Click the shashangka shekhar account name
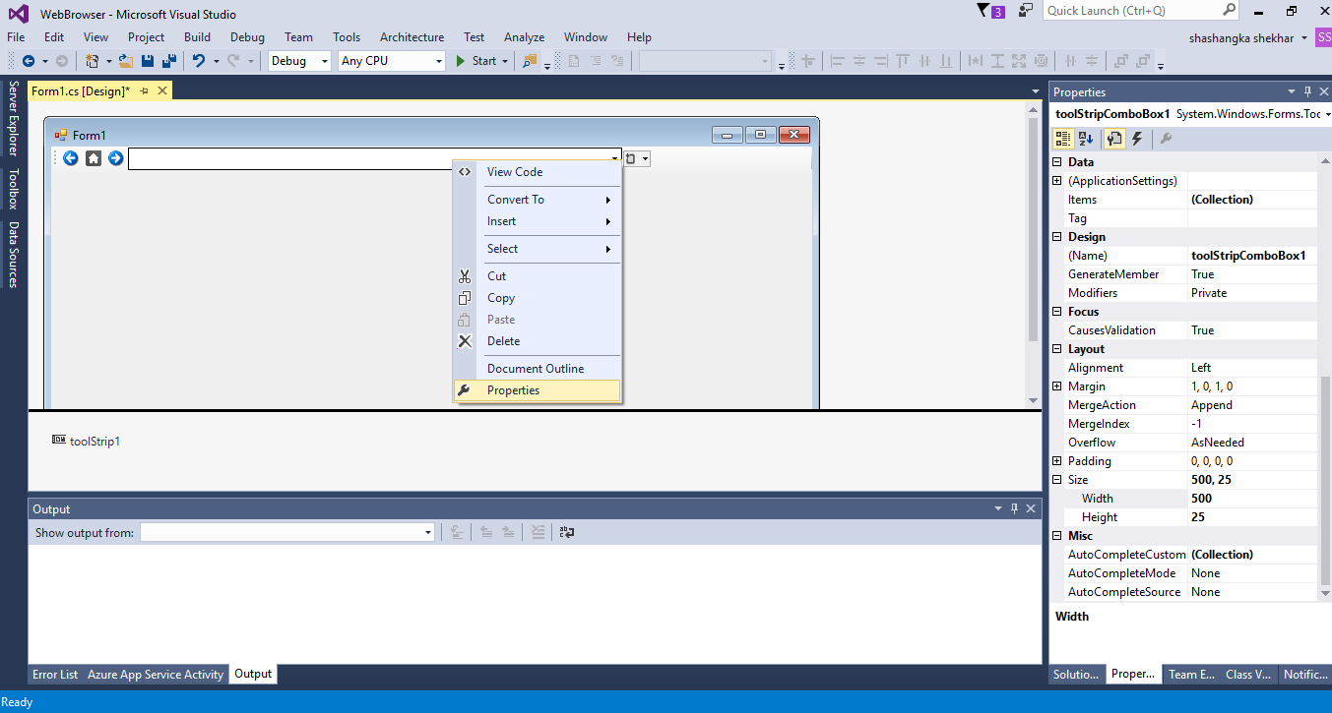 tap(1243, 37)
